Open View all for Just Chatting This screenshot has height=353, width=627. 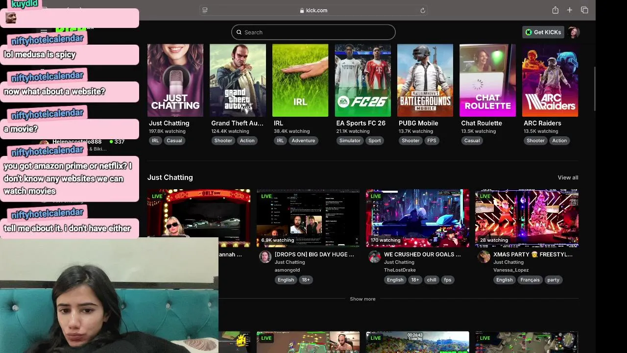(568, 177)
